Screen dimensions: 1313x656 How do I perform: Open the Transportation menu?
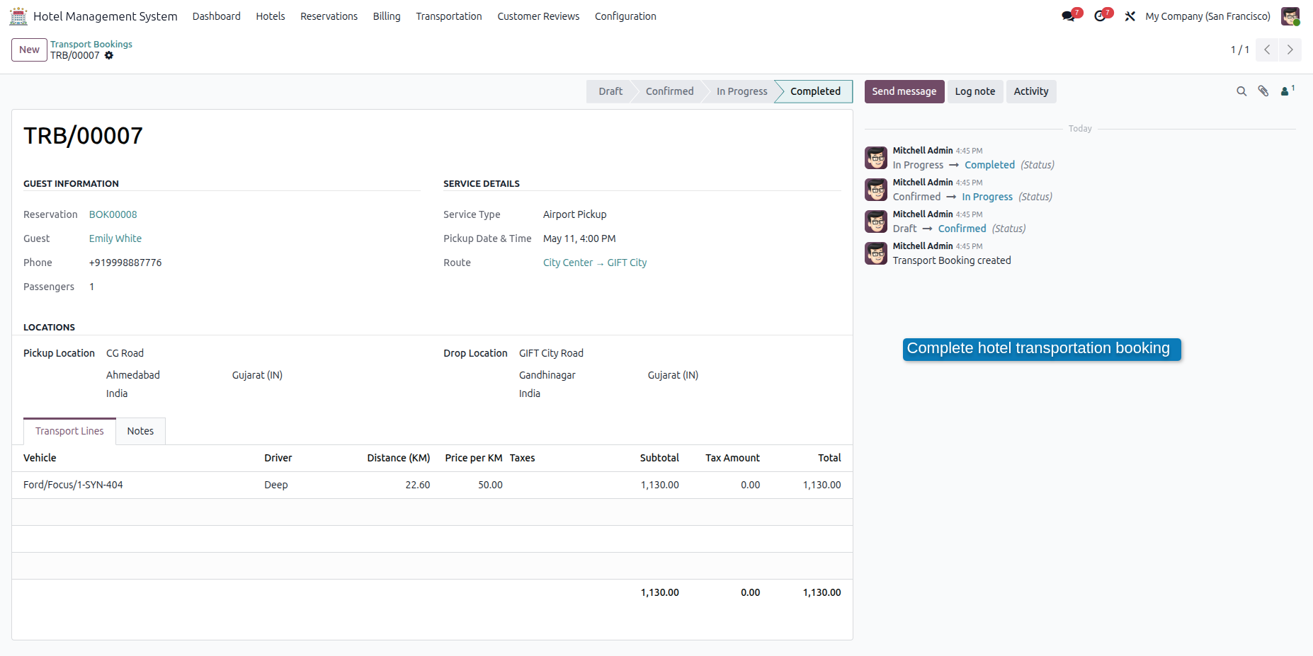449,16
